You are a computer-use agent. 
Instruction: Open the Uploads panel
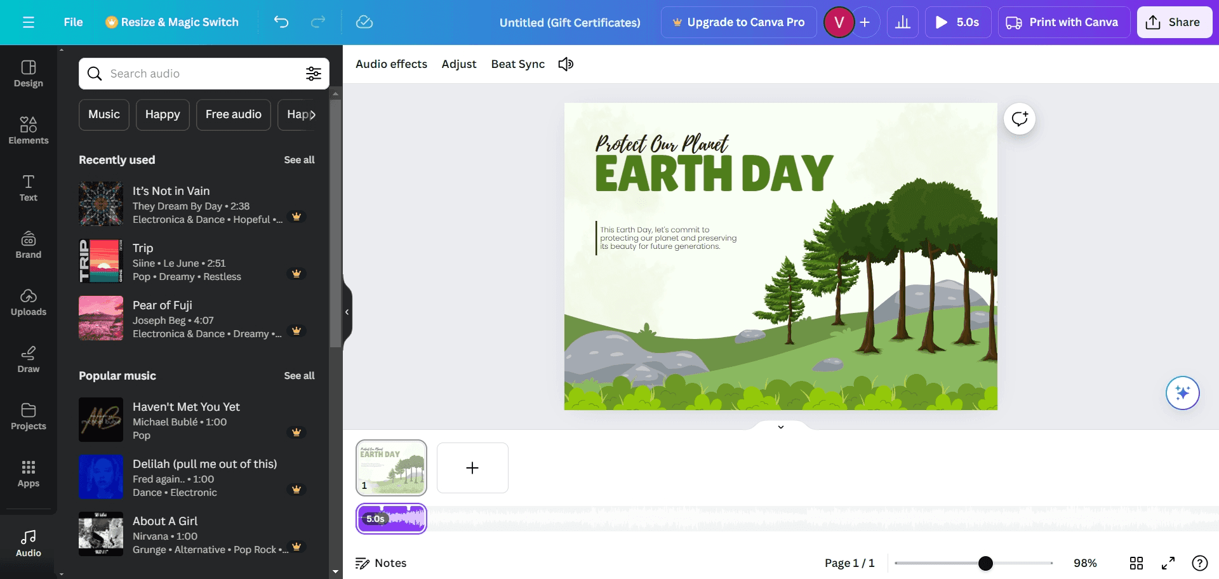click(x=28, y=302)
